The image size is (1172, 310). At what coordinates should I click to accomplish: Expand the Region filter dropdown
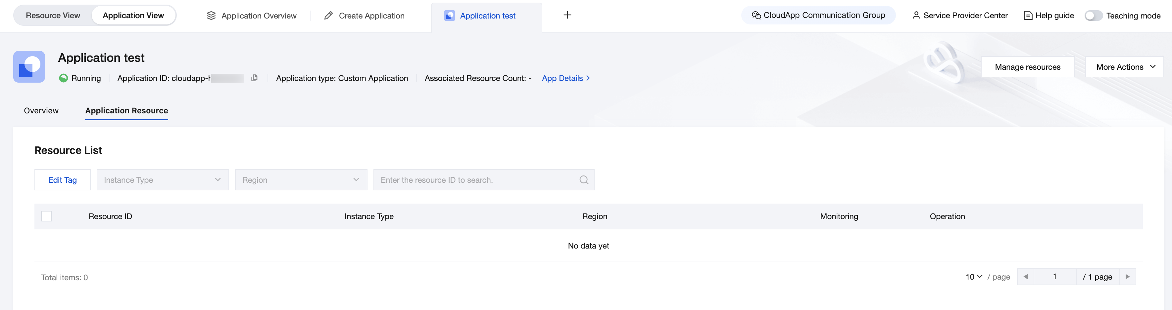(301, 180)
